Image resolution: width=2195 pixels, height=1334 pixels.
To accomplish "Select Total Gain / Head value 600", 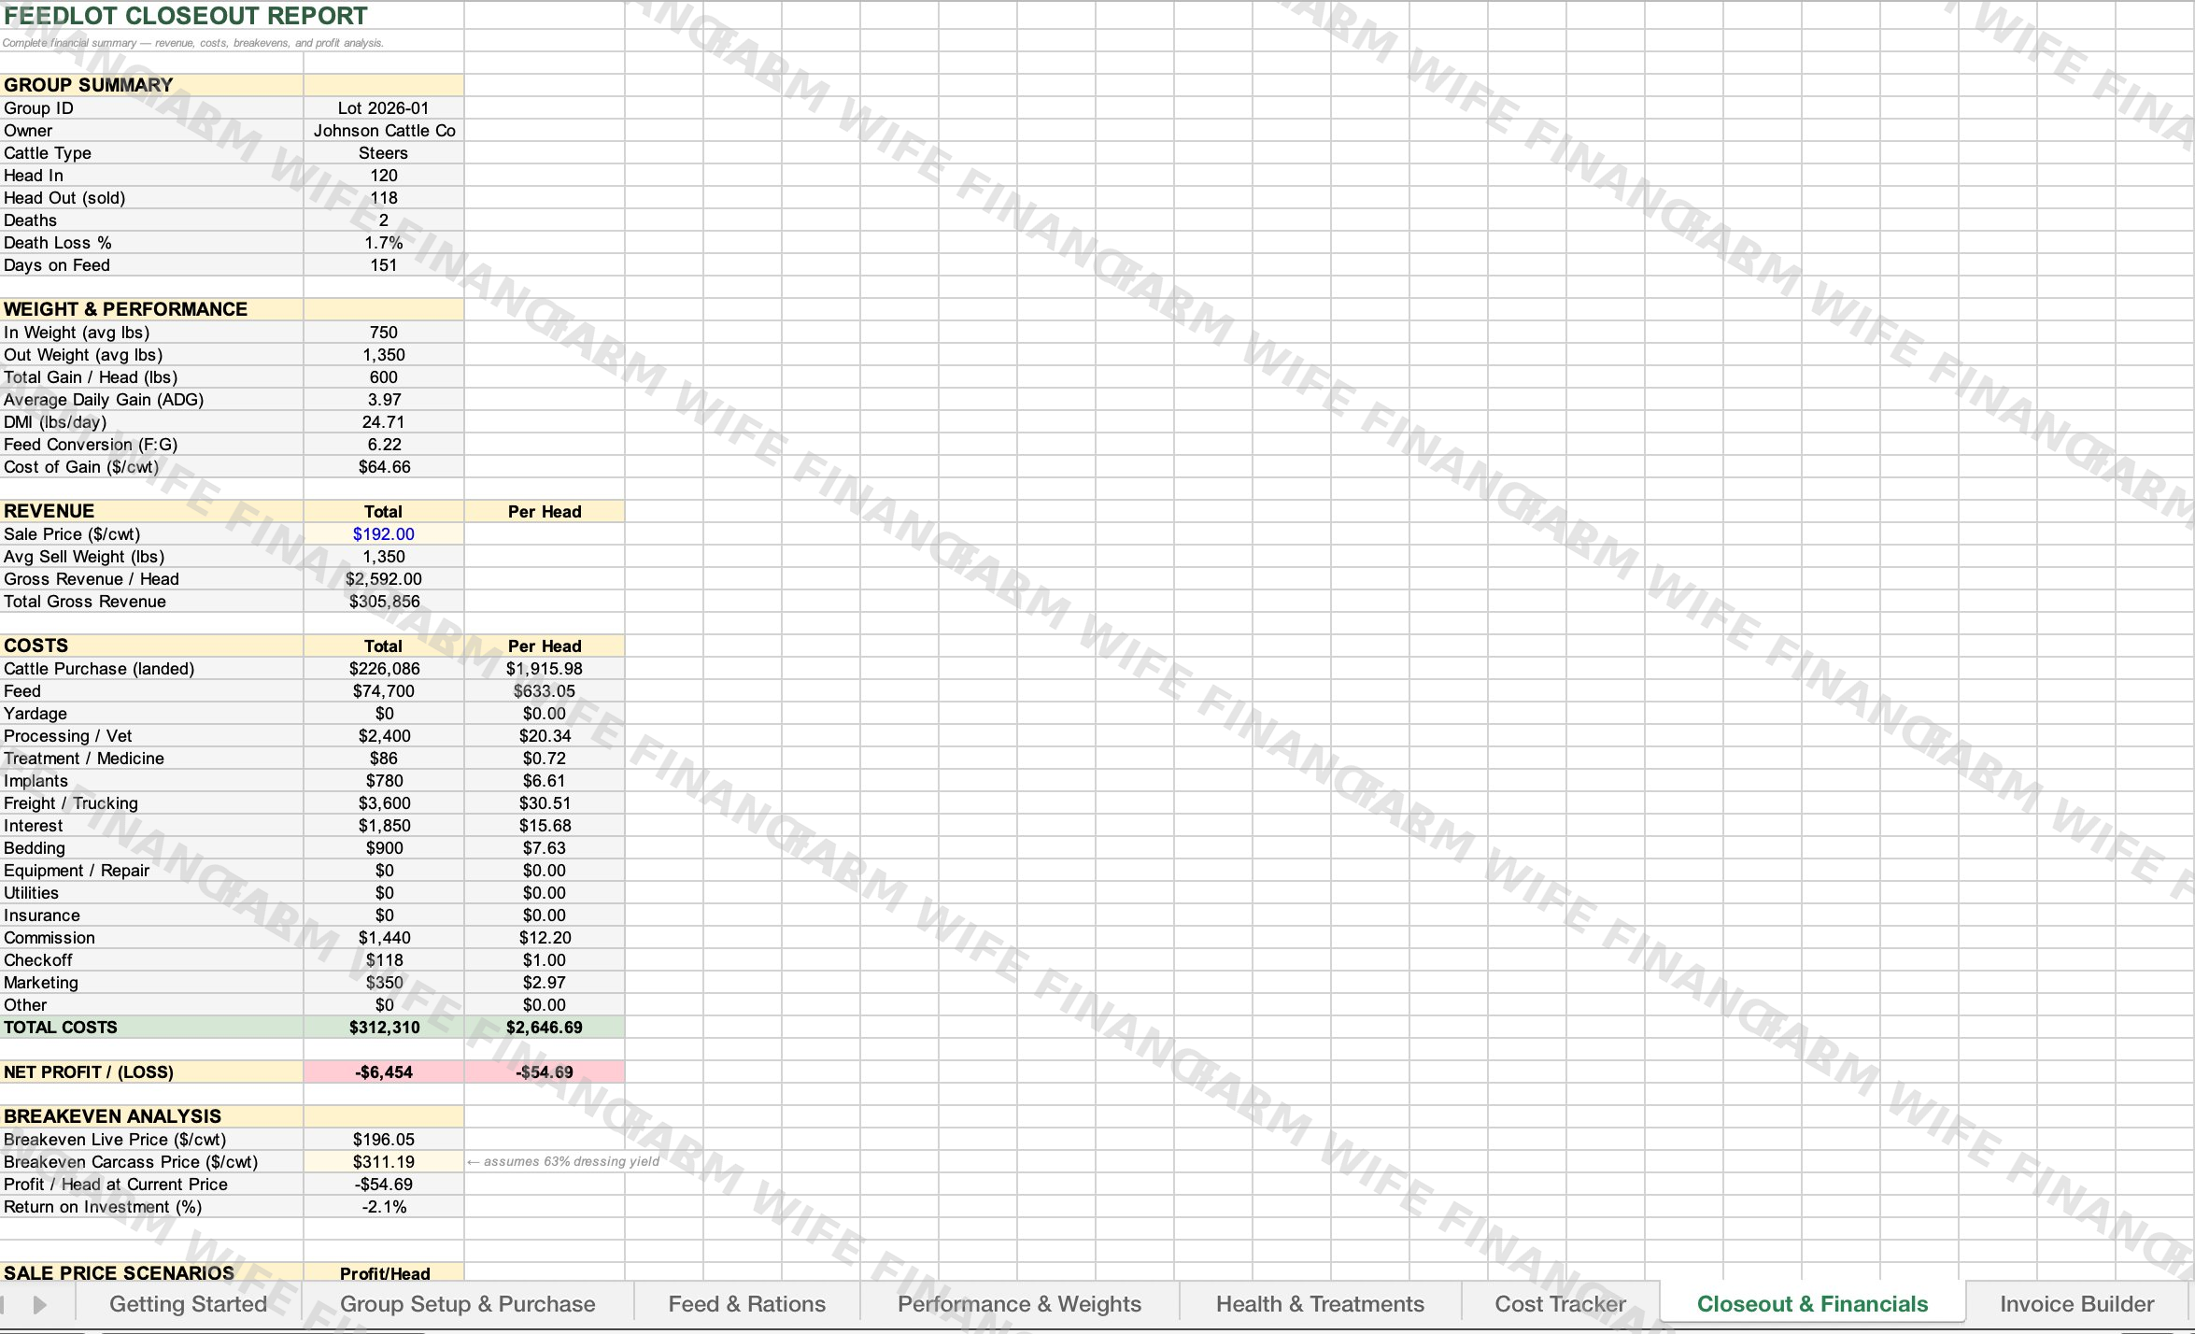I will pyautogui.click(x=383, y=377).
